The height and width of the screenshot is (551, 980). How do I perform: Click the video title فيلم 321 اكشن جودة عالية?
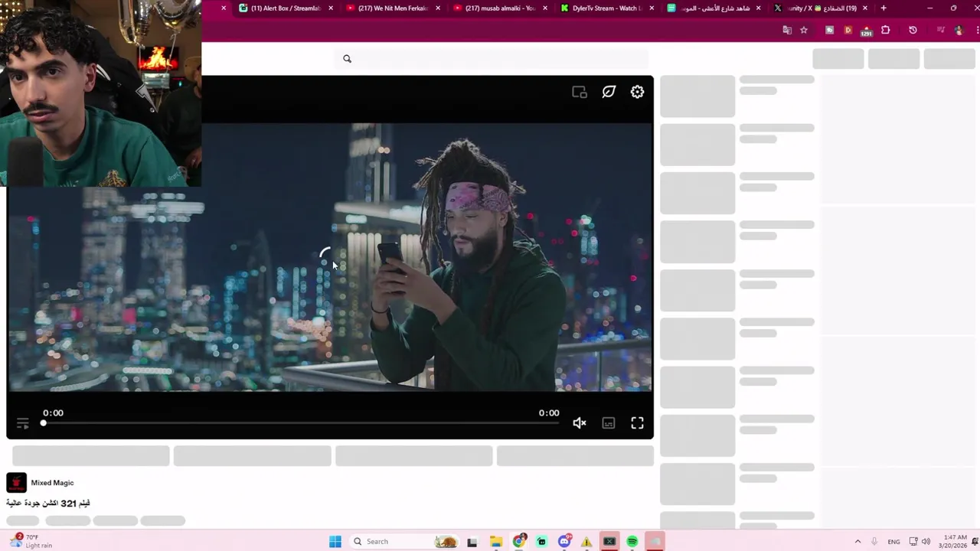tap(48, 503)
